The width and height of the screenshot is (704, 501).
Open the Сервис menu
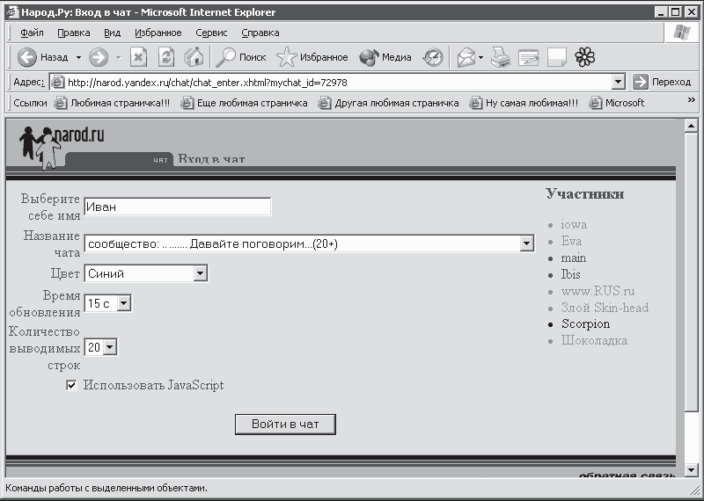click(x=211, y=33)
